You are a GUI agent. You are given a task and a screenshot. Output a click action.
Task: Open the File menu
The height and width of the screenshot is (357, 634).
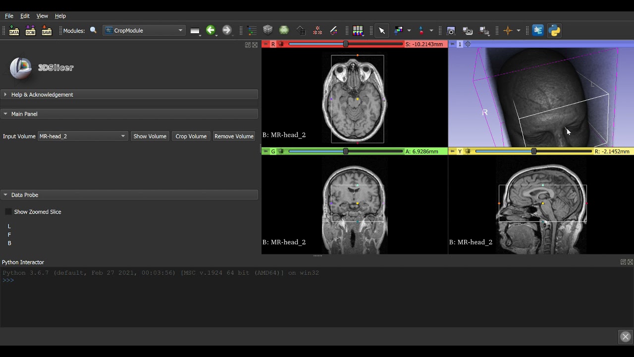[x=9, y=16]
